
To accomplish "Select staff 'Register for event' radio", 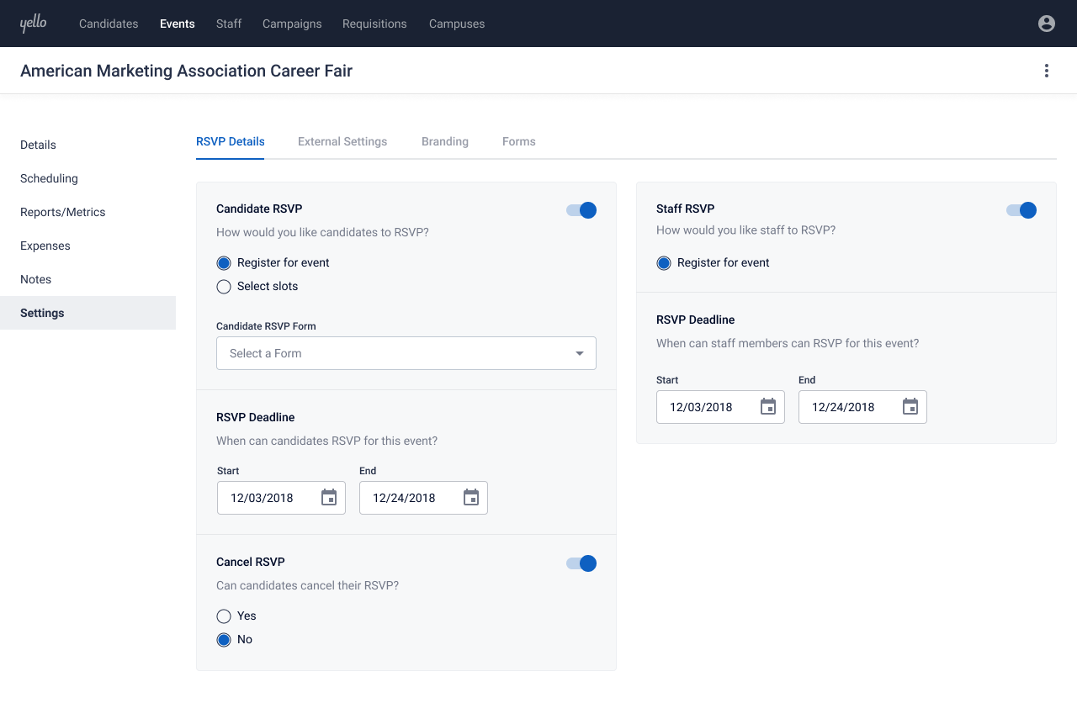I will coord(664,263).
